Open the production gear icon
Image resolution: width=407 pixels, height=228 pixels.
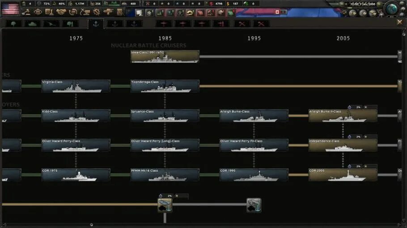click(x=97, y=12)
